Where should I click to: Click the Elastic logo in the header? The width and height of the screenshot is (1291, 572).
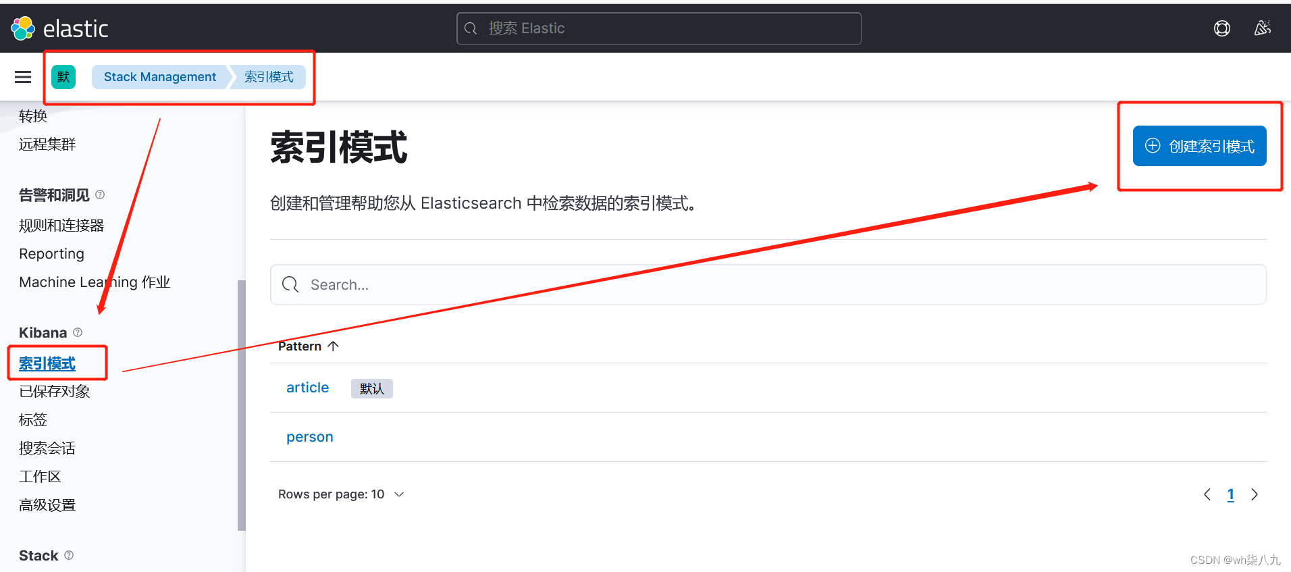(x=59, y=28)
